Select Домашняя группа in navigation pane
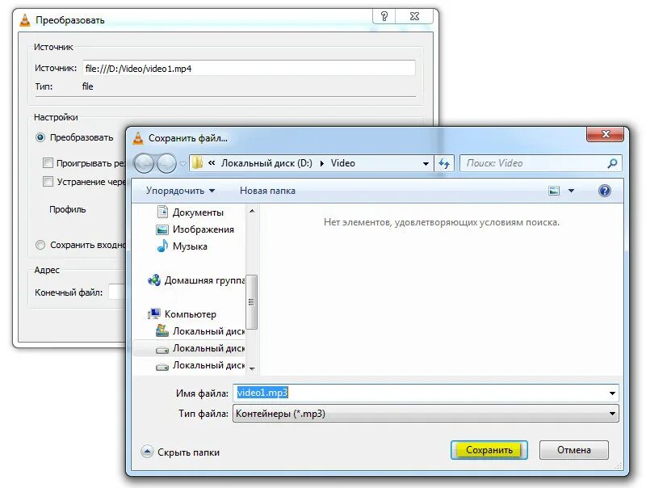This screenshot has height=488, width=646. 204,280
